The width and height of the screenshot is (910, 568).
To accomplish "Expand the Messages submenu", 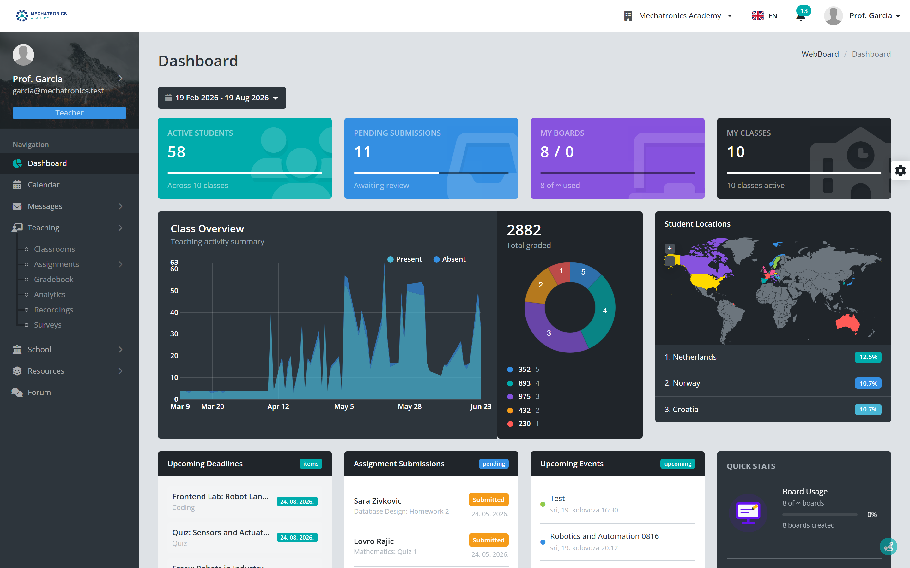I will (120, 206).
